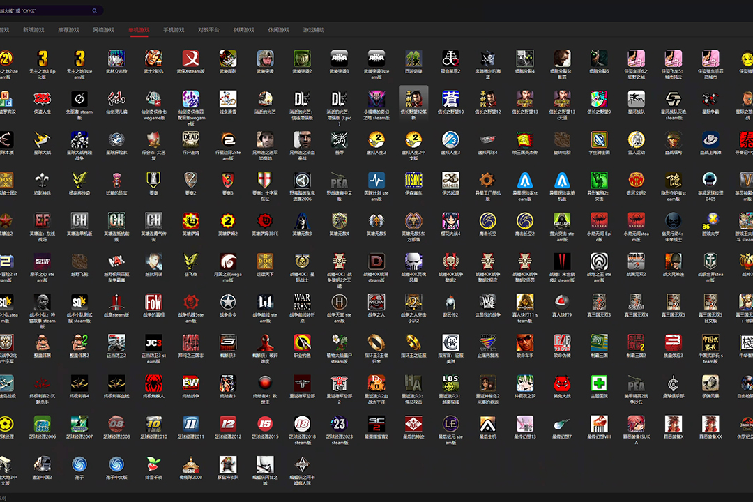Open the 武侠Xsteam版 red X icon

[190, 59]
